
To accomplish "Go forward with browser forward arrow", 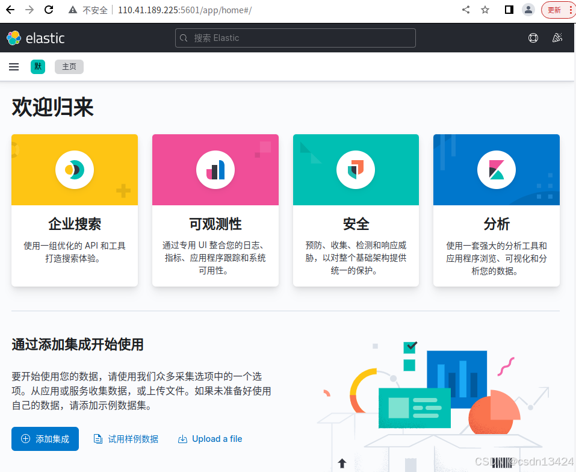I will click(x=29, y=10).
